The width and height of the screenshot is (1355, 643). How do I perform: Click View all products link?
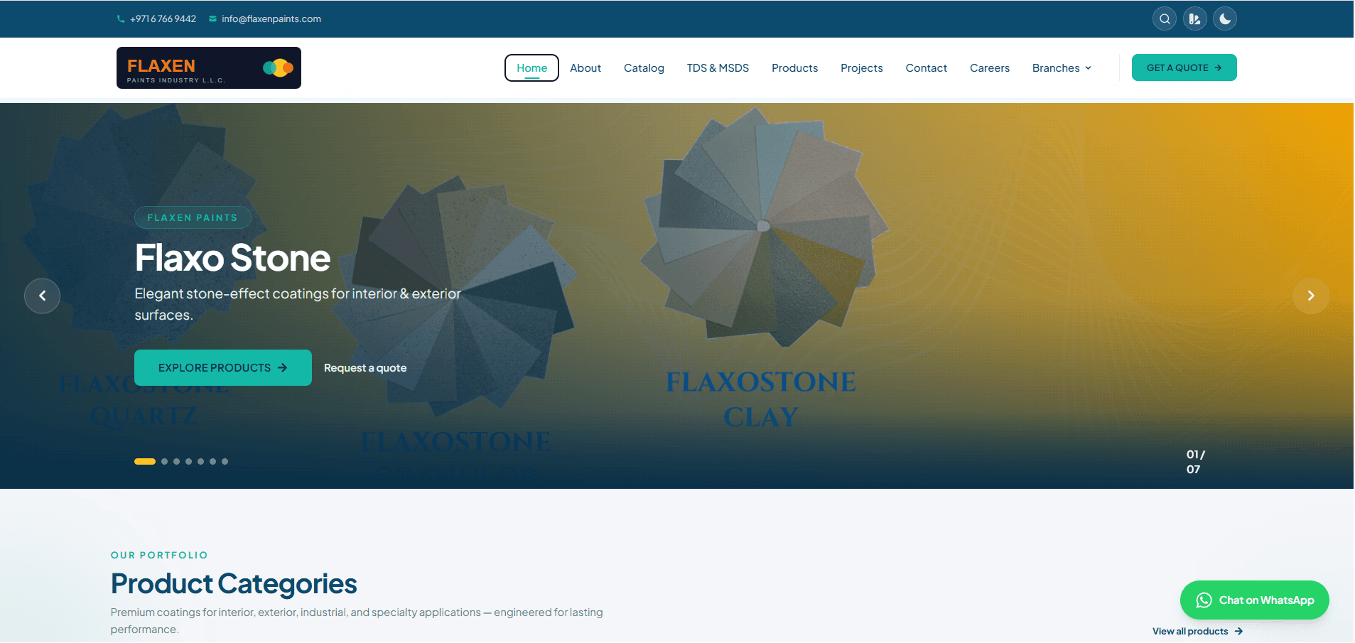click(x=1197, y=632)
